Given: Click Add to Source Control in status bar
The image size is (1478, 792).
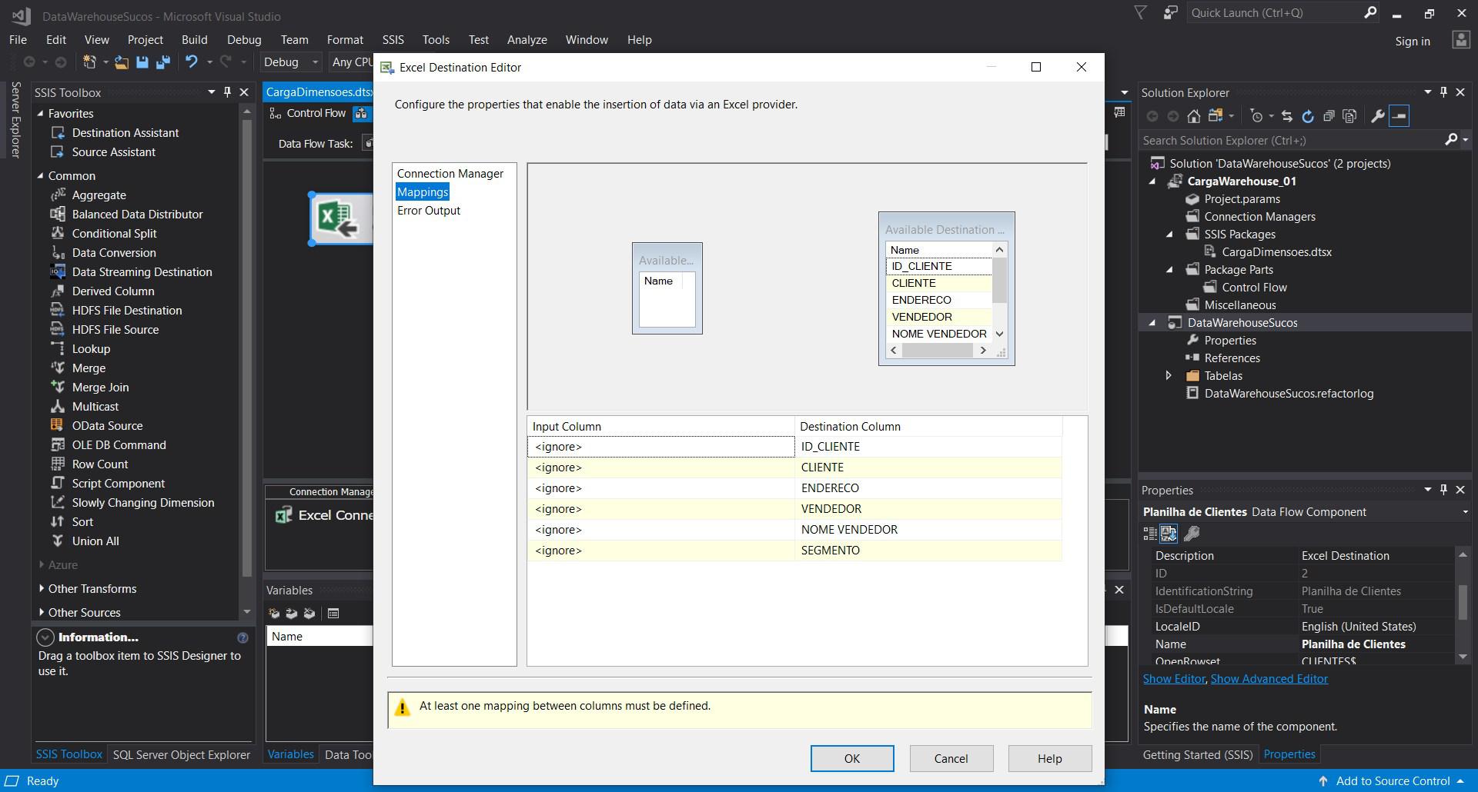Looking at the screenshot, I should (x=1393, y=780).
